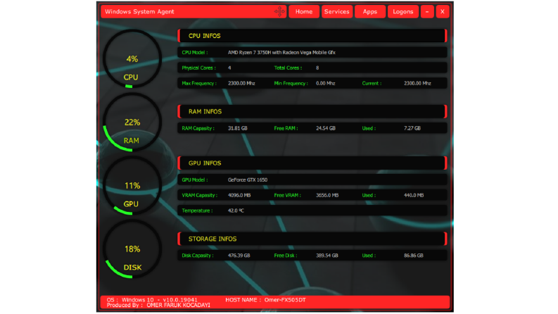Viewport: 558px width, 314px height.
Task: Select the CPU INFOS section header
Action: coord(312,36)
